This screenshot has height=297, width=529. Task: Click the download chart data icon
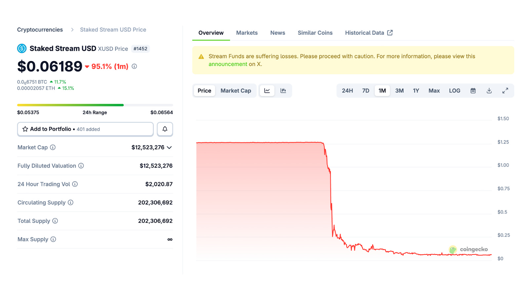pos(489,91)
